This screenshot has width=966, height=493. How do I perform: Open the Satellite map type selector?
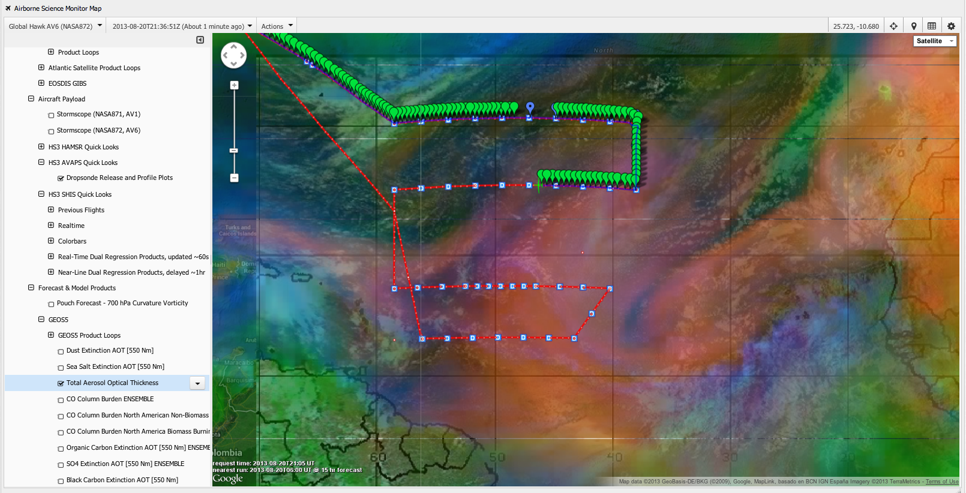click(x=934, y=41)
